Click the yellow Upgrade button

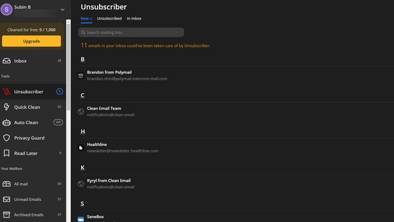coord(31,41)
